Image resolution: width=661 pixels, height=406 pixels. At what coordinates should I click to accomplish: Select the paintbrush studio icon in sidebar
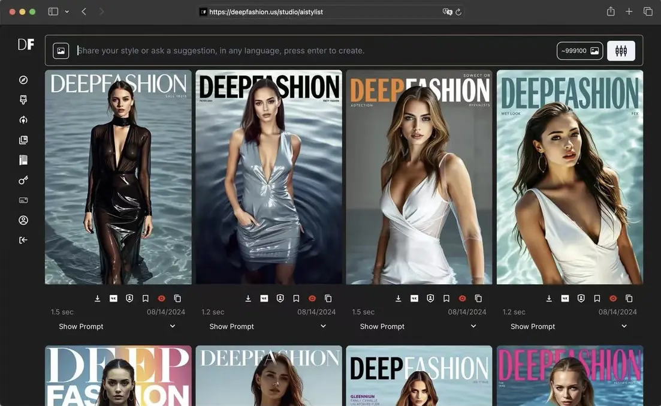click(23, 100)
